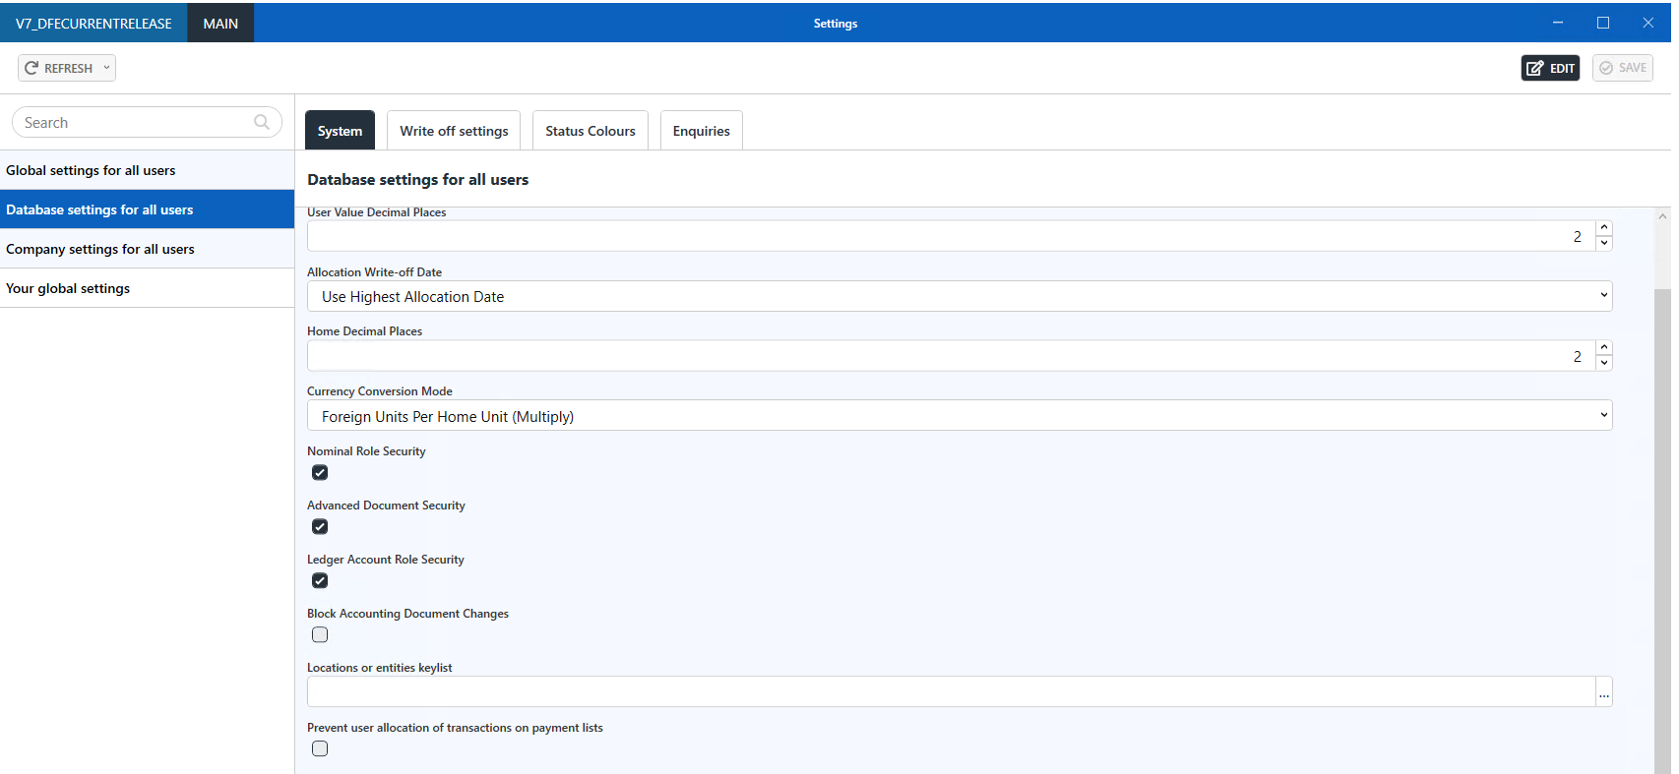The height and width of the screenshot is (774, 1679).
Task: Decrease User Value Decimal Places stepper
Action: [x=1604, y=243]
